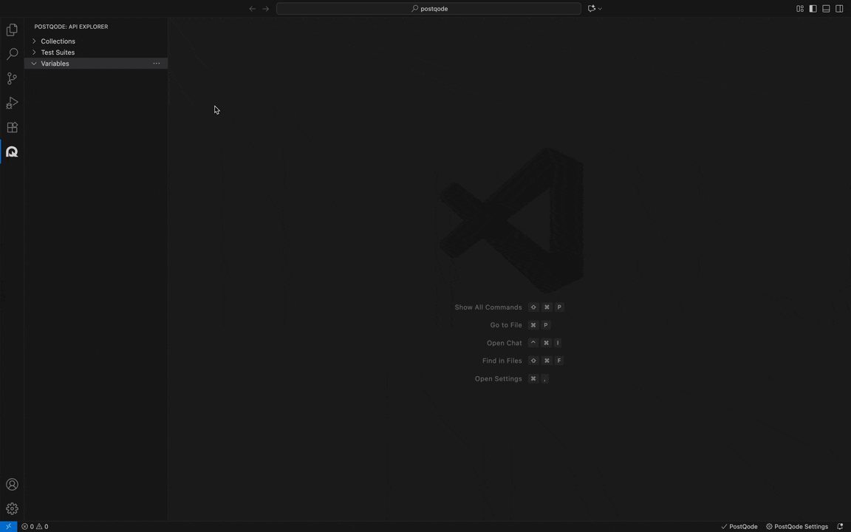Toggle the secondary side bar visibility
Screen dimensions: 851x532
click(x=839, y=9)
